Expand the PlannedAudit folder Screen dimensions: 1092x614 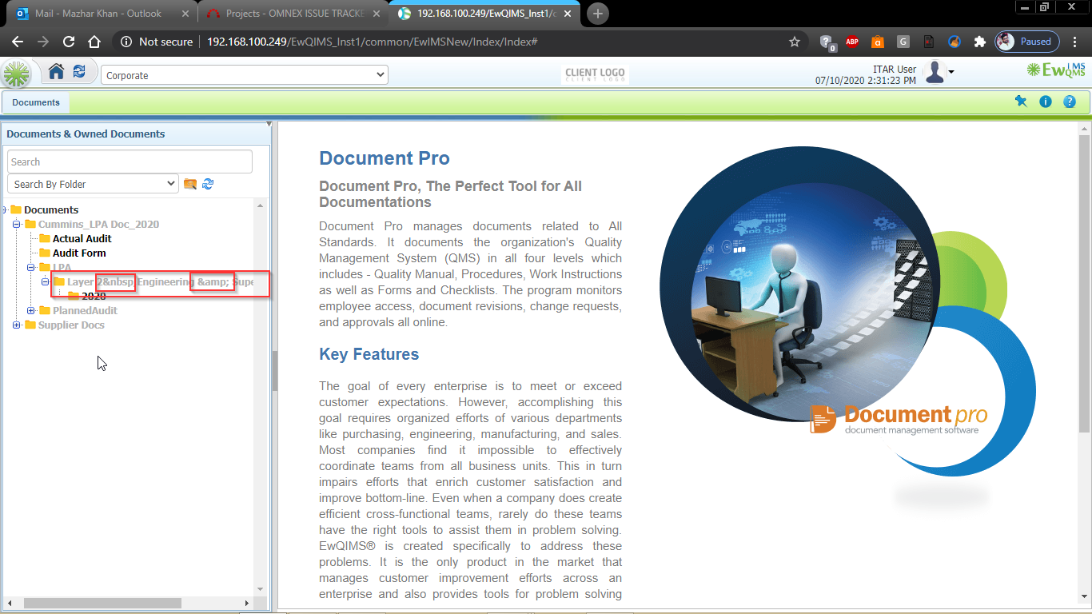(x=31, y=310)
